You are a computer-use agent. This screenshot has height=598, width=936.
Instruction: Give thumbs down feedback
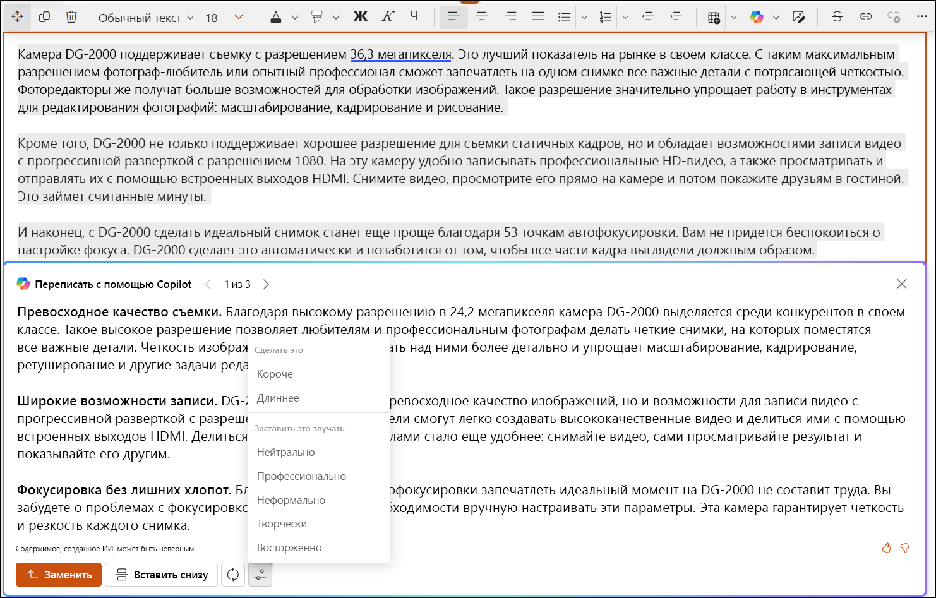(x=904, y=548)
